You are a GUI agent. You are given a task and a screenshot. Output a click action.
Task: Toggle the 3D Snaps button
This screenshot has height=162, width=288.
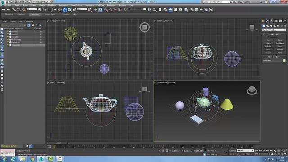[x=106, y=9]
